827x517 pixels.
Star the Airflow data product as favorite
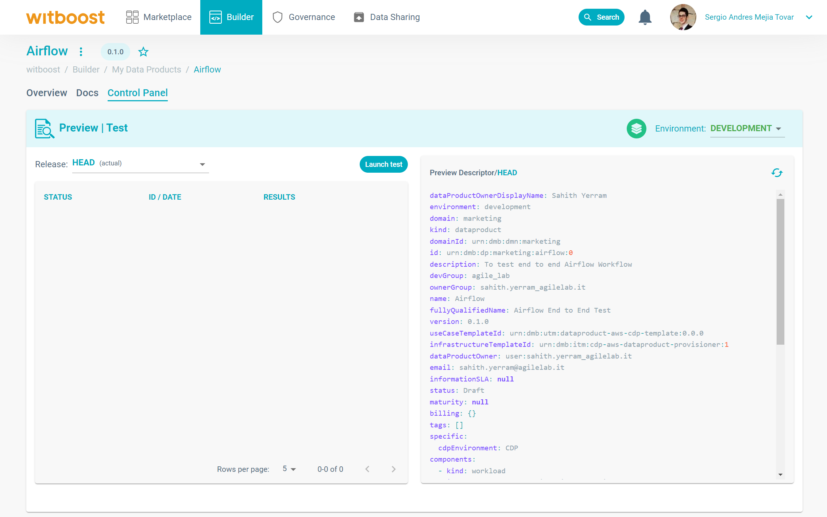tap(143, 52)
